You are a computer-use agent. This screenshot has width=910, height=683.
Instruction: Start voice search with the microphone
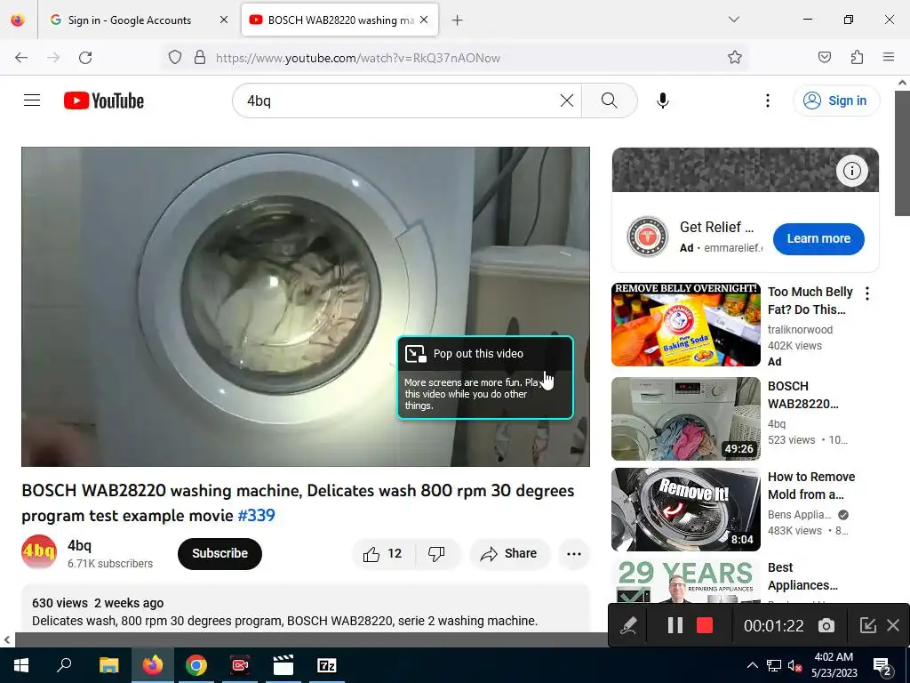tap(663, 100)
